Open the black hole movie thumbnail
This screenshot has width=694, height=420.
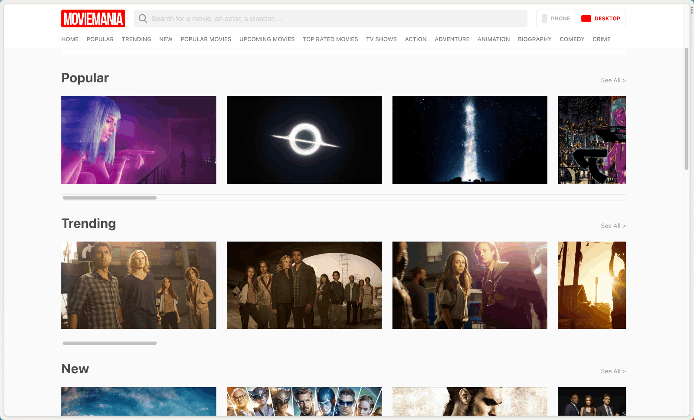[x=304, y=140]
